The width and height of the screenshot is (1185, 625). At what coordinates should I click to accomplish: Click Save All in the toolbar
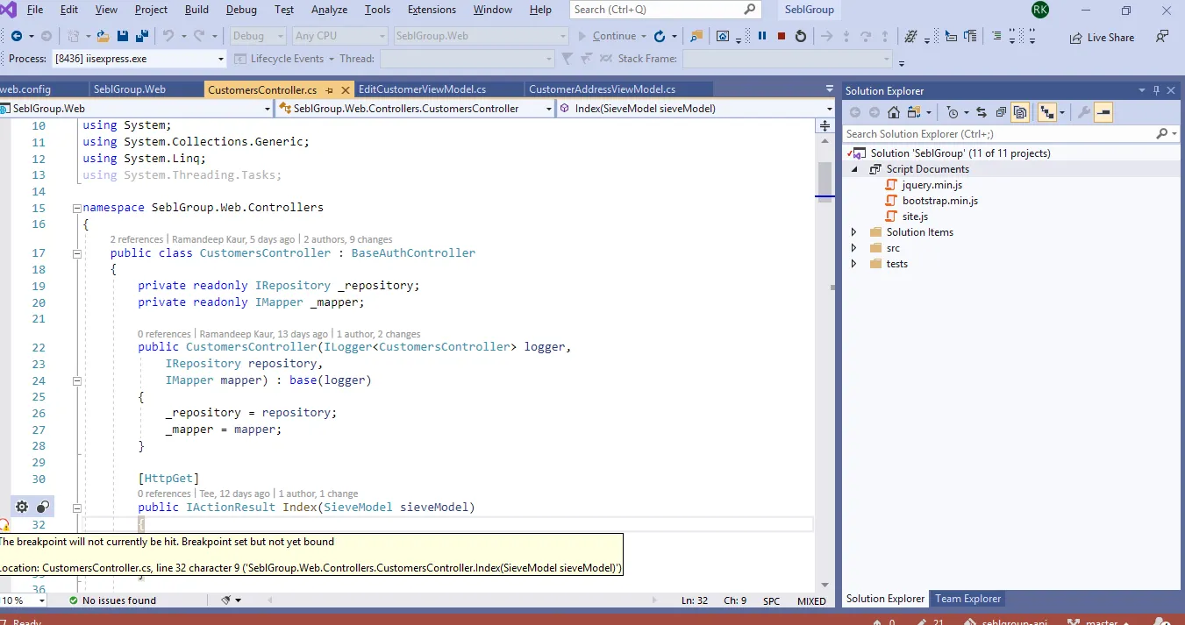140,36
